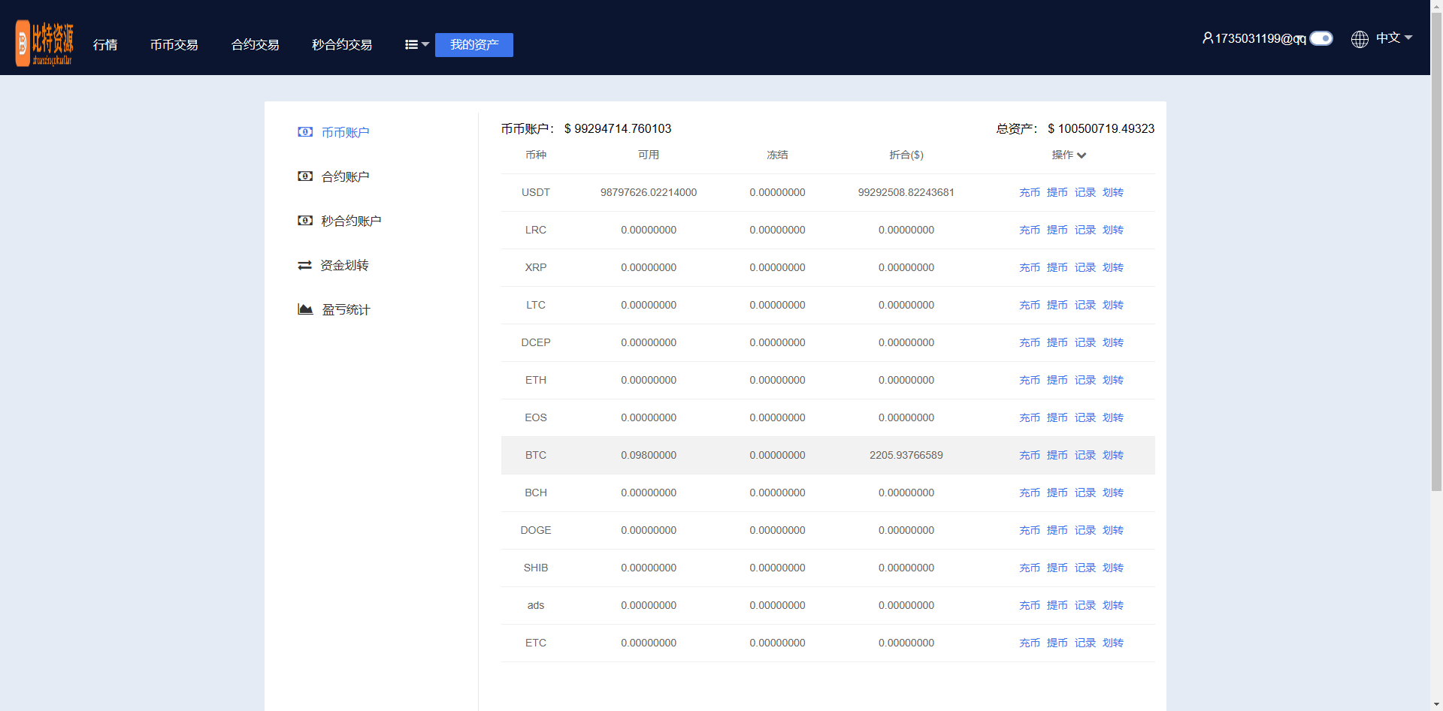Open 行情 in top navigation
The width and height of the screenshot is (1443, 711).
(x=105, y=45)
